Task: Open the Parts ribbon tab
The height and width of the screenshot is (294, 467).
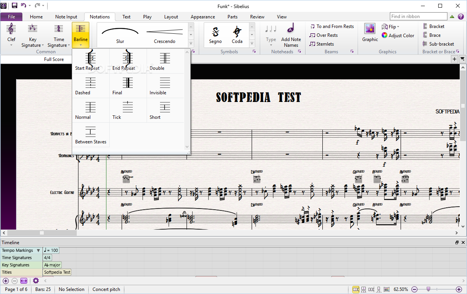Action: (233, 17)
